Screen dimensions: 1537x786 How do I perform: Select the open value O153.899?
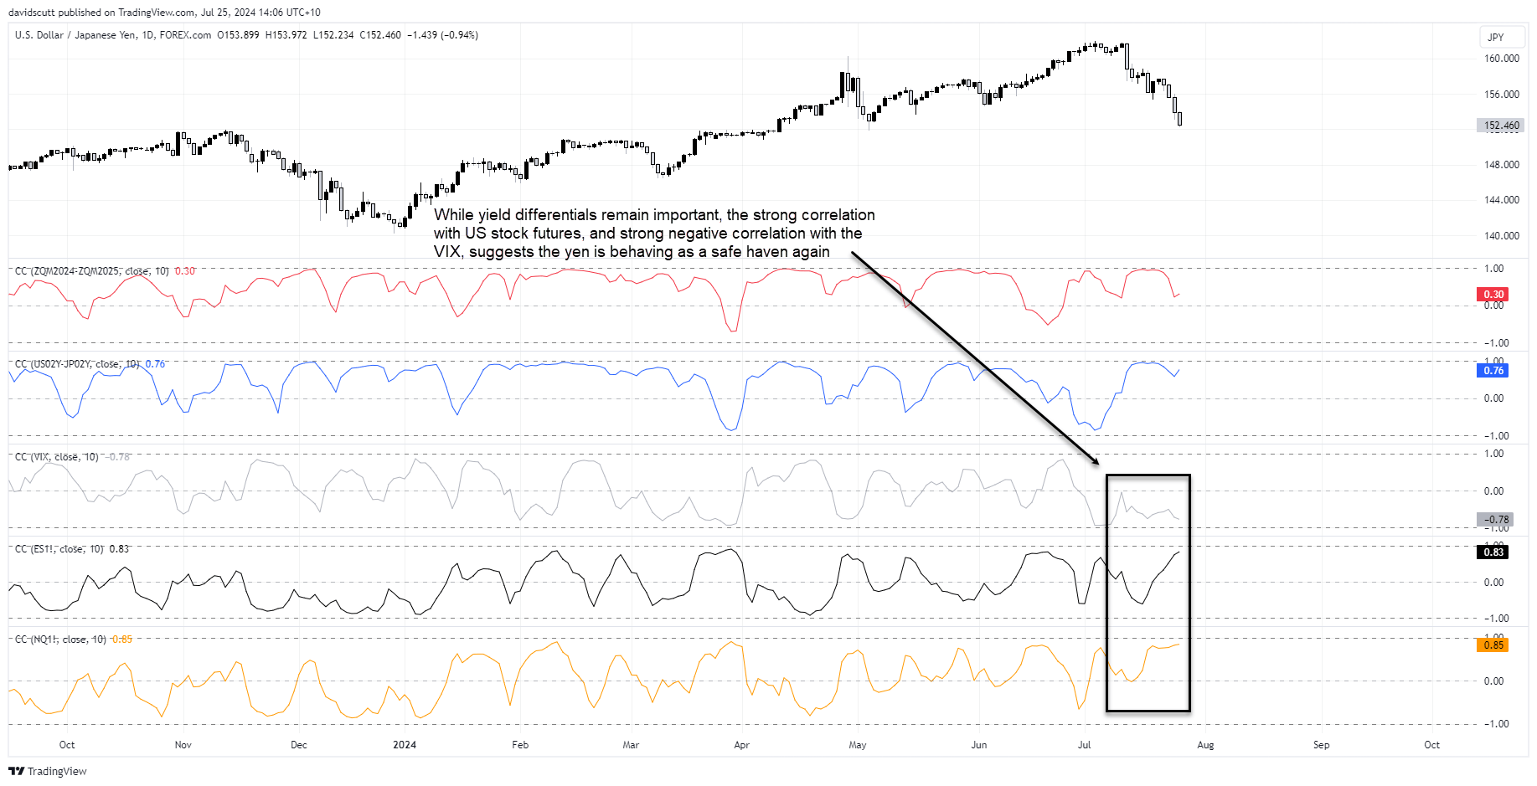coord(238,35)
